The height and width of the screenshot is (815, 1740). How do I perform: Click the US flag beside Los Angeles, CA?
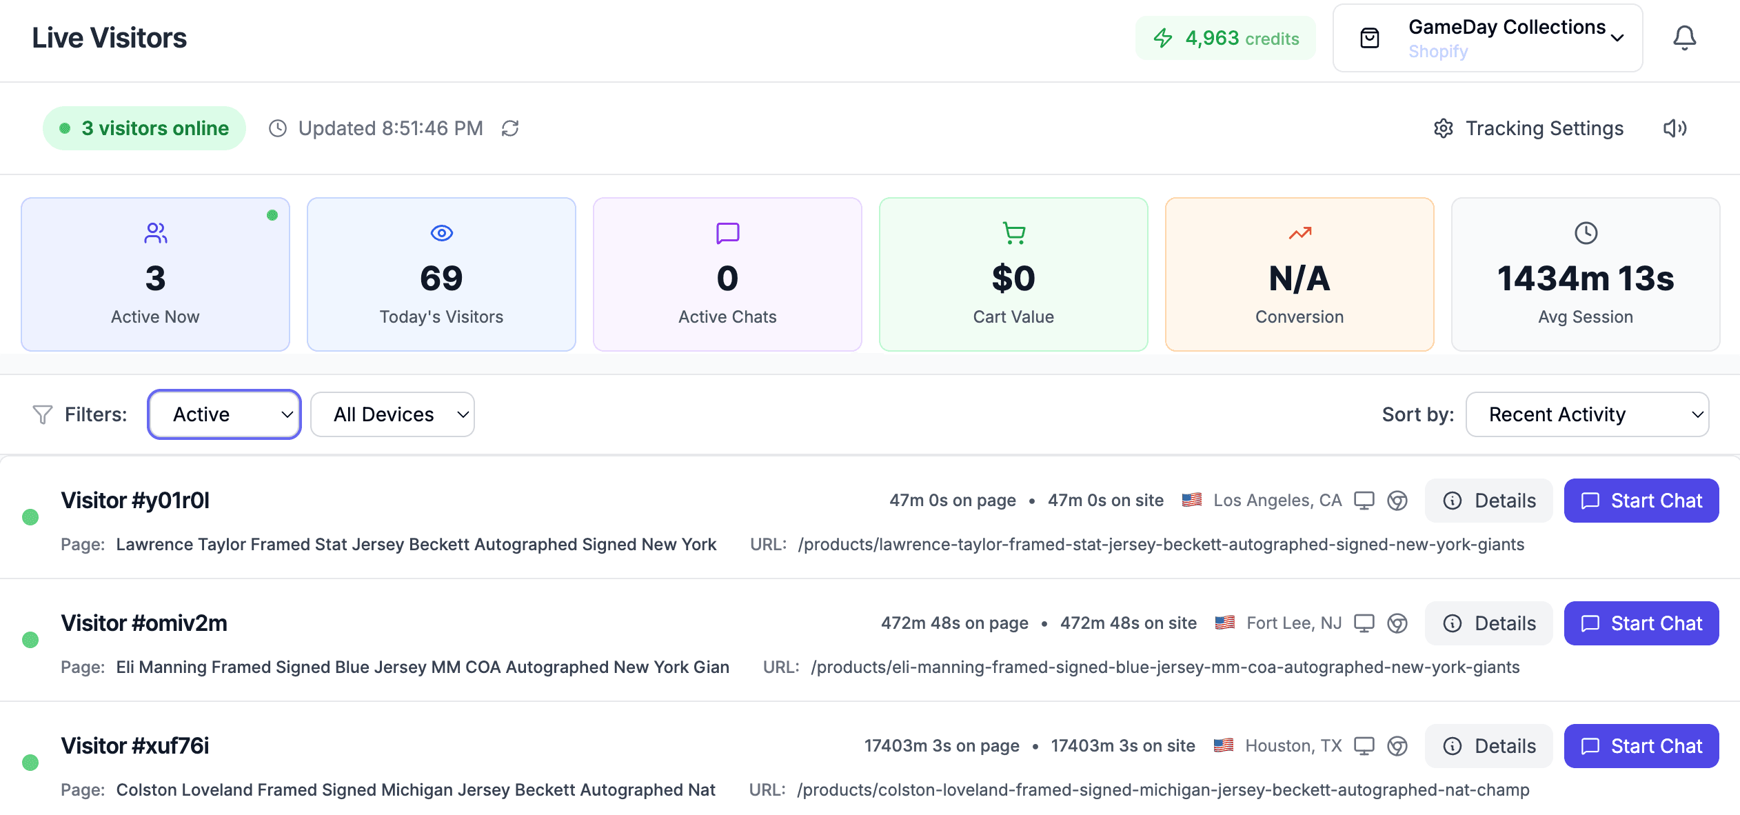pyautogui.click(x=1192, y=500)
